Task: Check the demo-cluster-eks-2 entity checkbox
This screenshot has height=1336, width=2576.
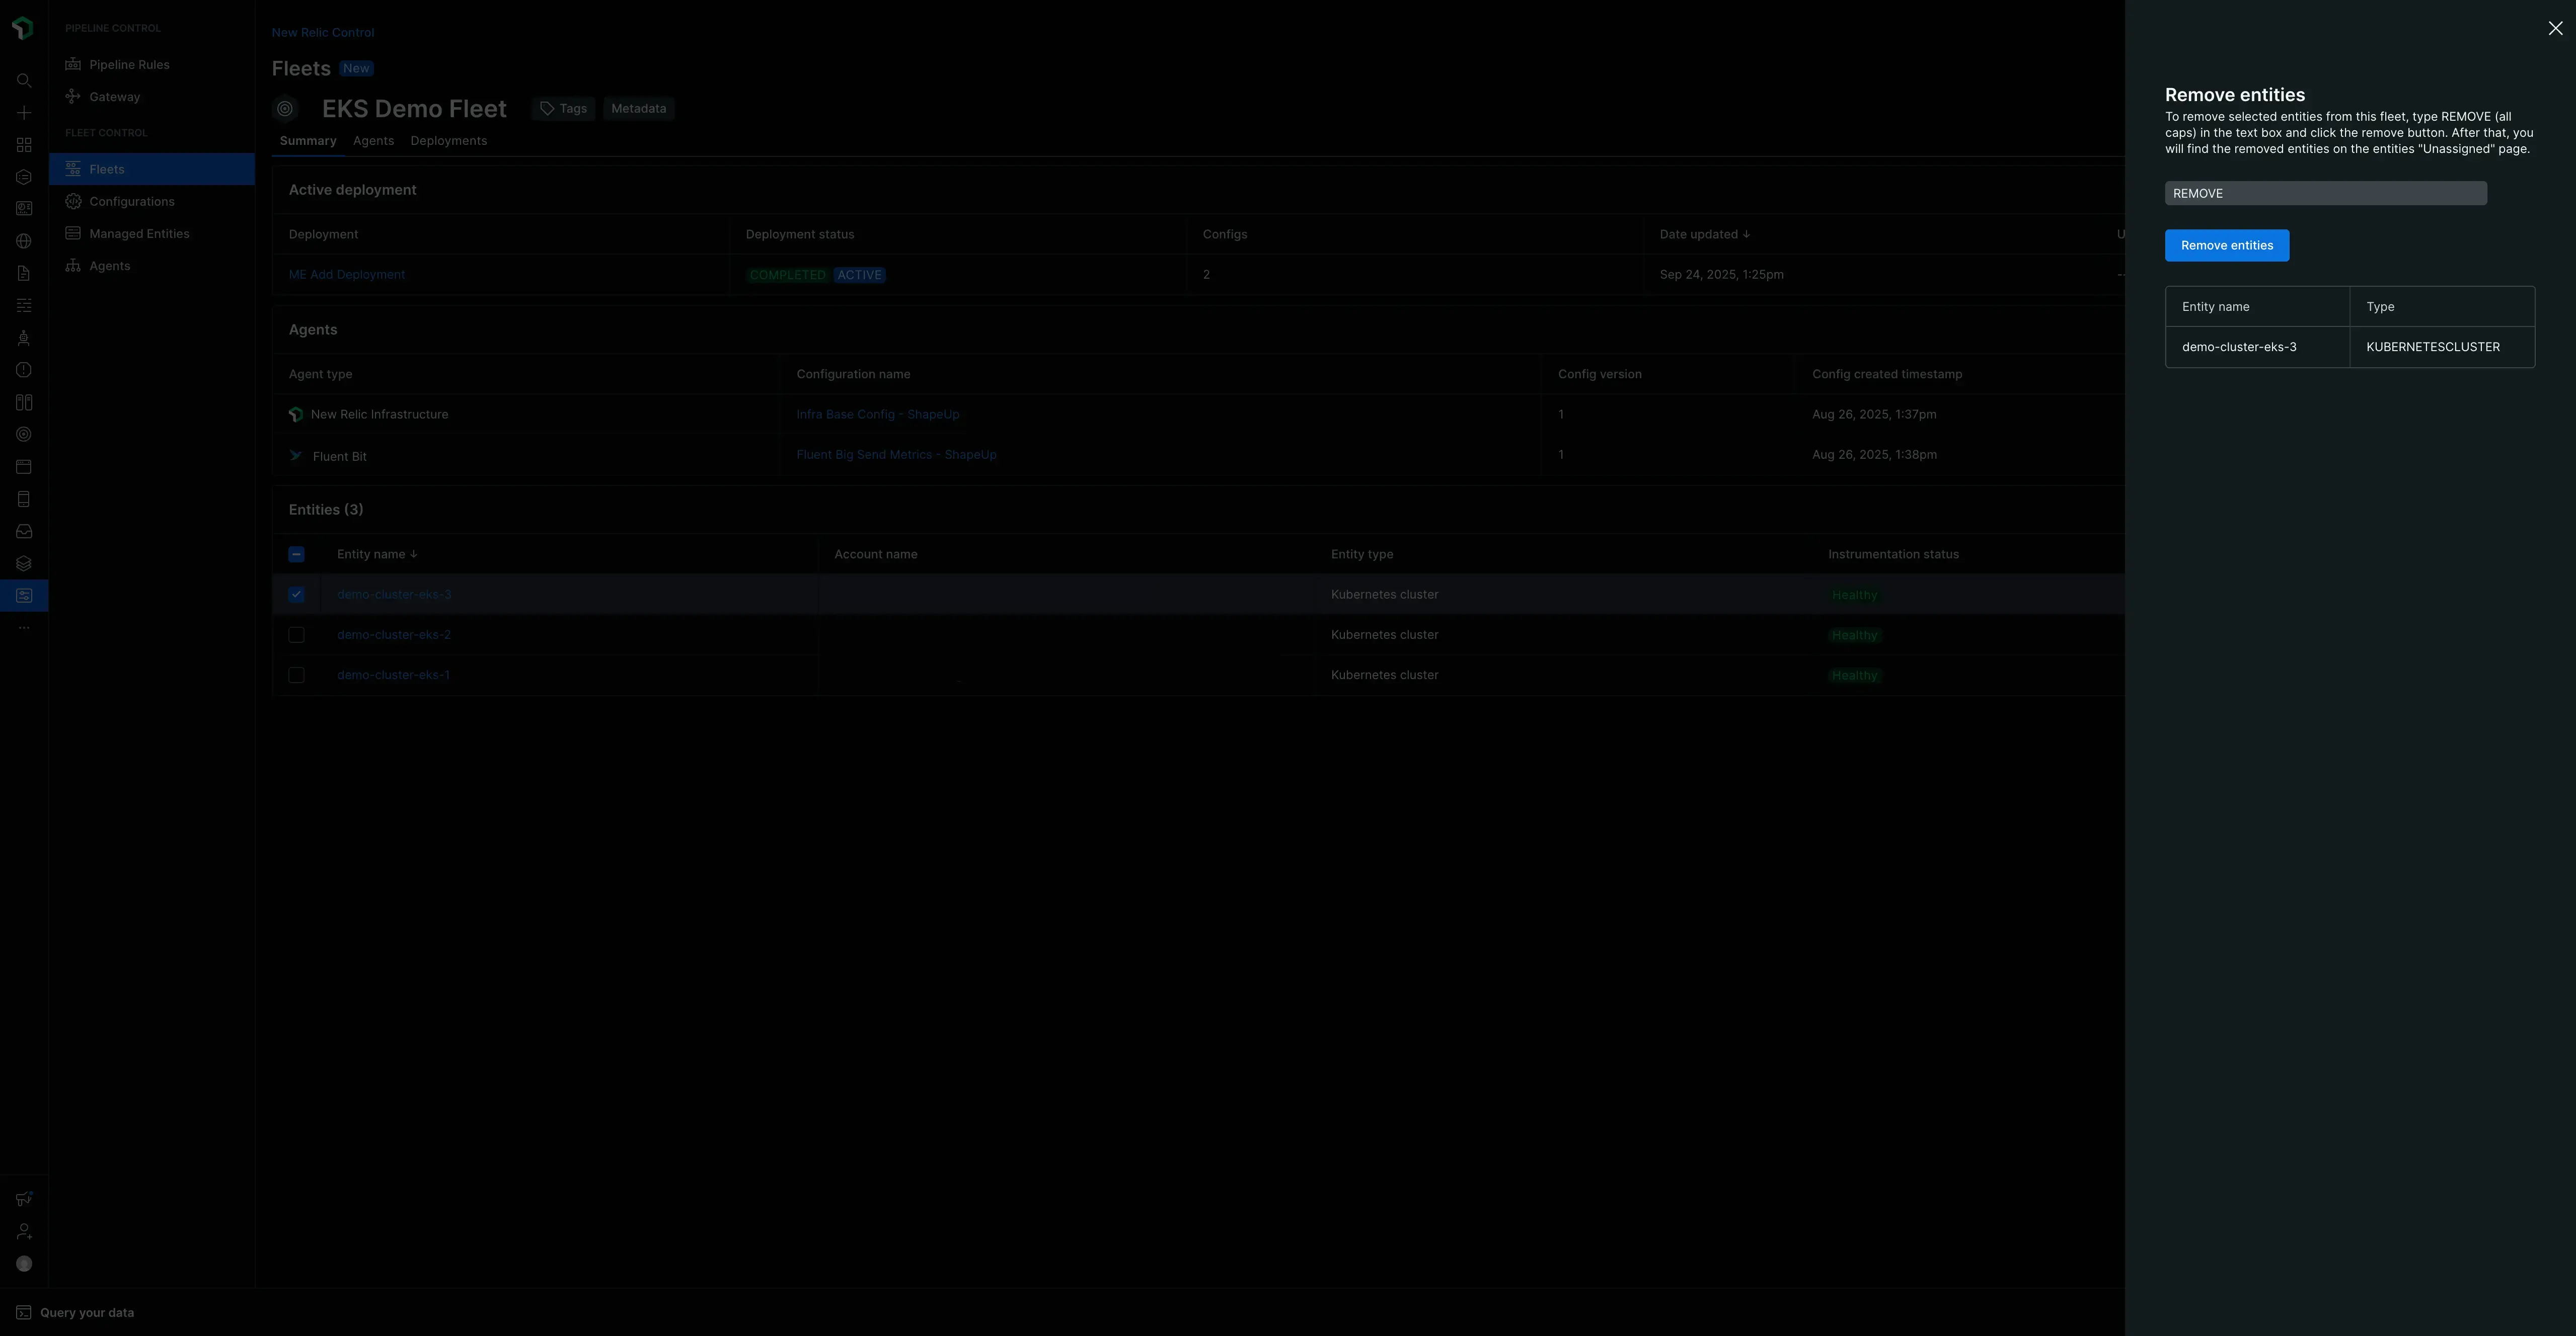Action: pyautogui.click(x=296, y=634)
